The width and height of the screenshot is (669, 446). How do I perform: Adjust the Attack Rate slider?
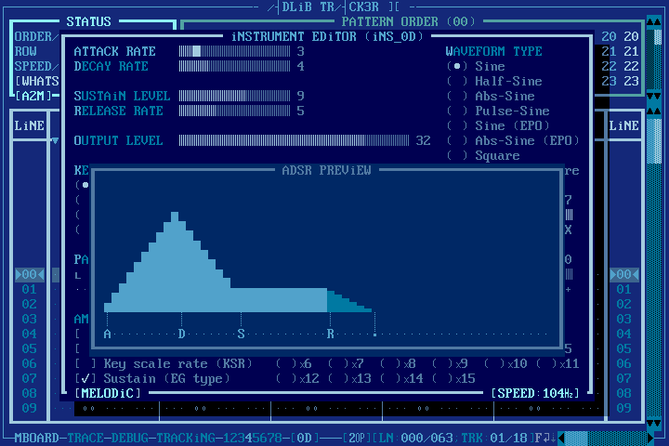coord(234,52)
